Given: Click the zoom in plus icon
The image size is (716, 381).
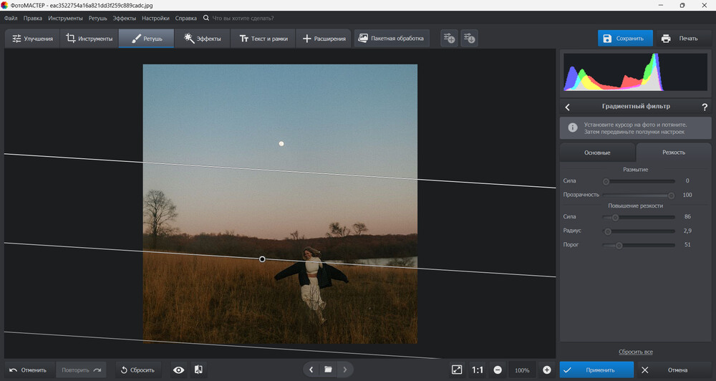Looking at the screenshot, I should tap(547, 370).
